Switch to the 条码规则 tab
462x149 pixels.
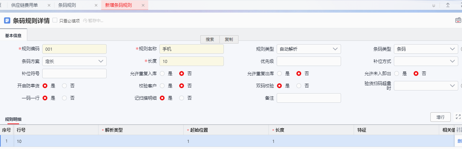[67, 5]
